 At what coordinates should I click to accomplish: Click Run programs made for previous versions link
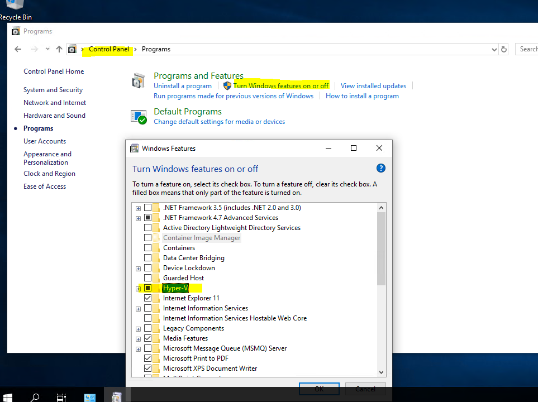point(234,96)
